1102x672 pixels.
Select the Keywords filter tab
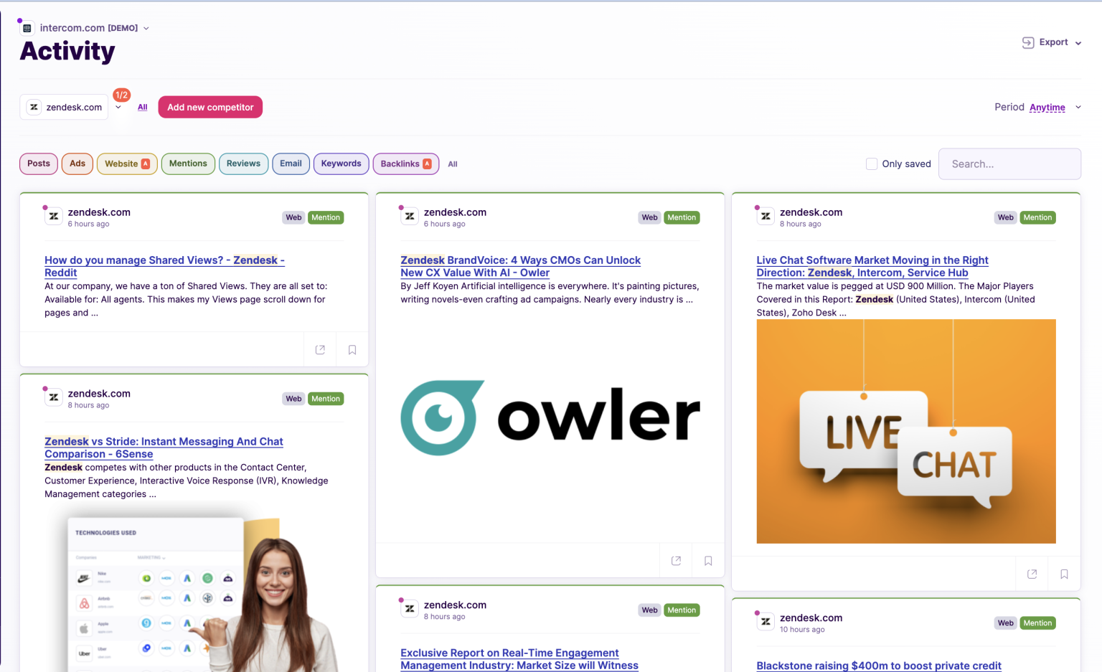click(341, 164)
